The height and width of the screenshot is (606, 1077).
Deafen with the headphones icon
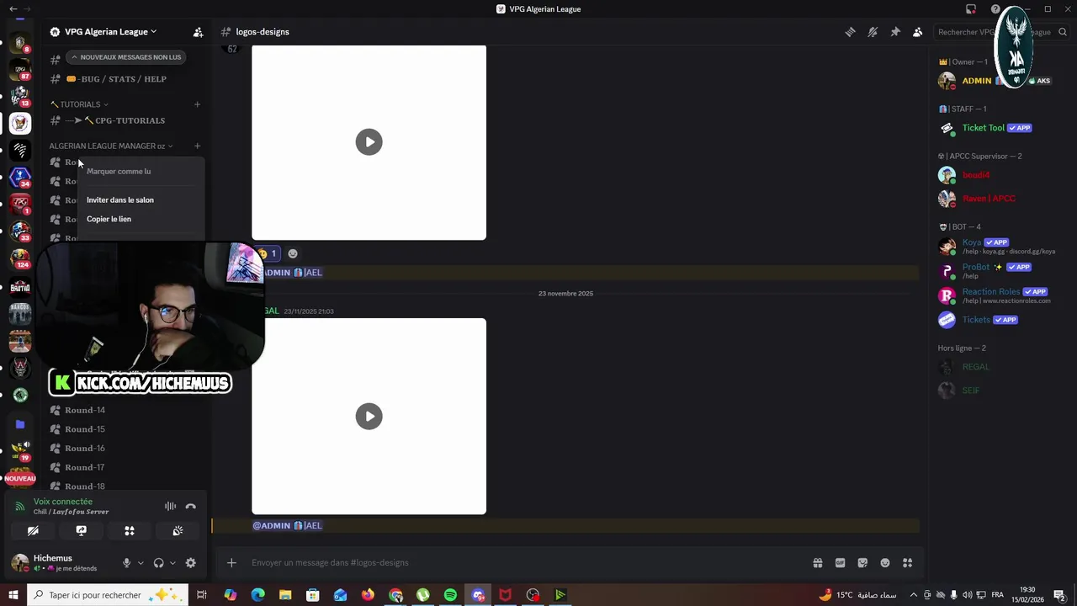tap(158, 563)
